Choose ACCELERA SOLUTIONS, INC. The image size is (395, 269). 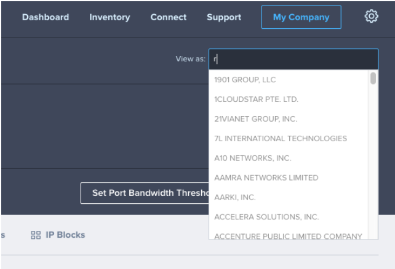tap(289, 217)
